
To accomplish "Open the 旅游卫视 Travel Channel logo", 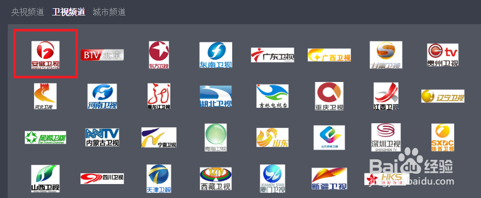I will (45, 137).
